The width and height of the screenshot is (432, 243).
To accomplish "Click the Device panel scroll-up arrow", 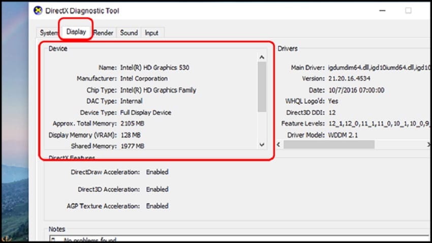I will click(262, 57).
